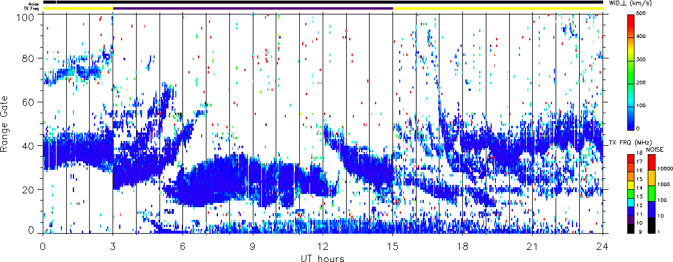Click the purple TX Freq strip above plot

[253, 8]
